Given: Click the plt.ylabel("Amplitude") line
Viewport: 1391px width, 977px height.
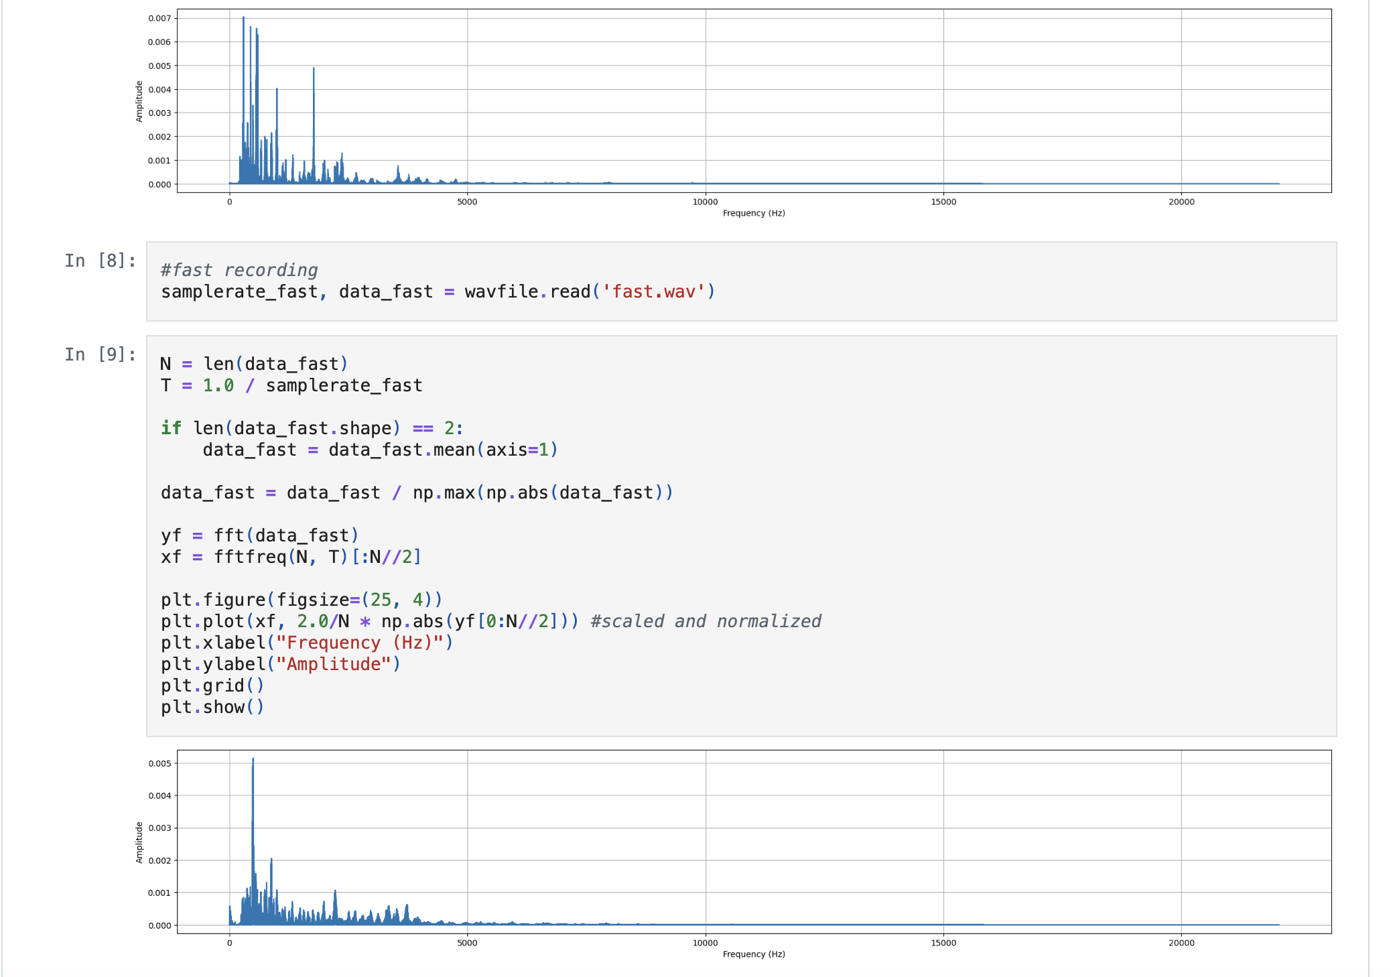Looking at the screenshot, I should click(281, 664).
